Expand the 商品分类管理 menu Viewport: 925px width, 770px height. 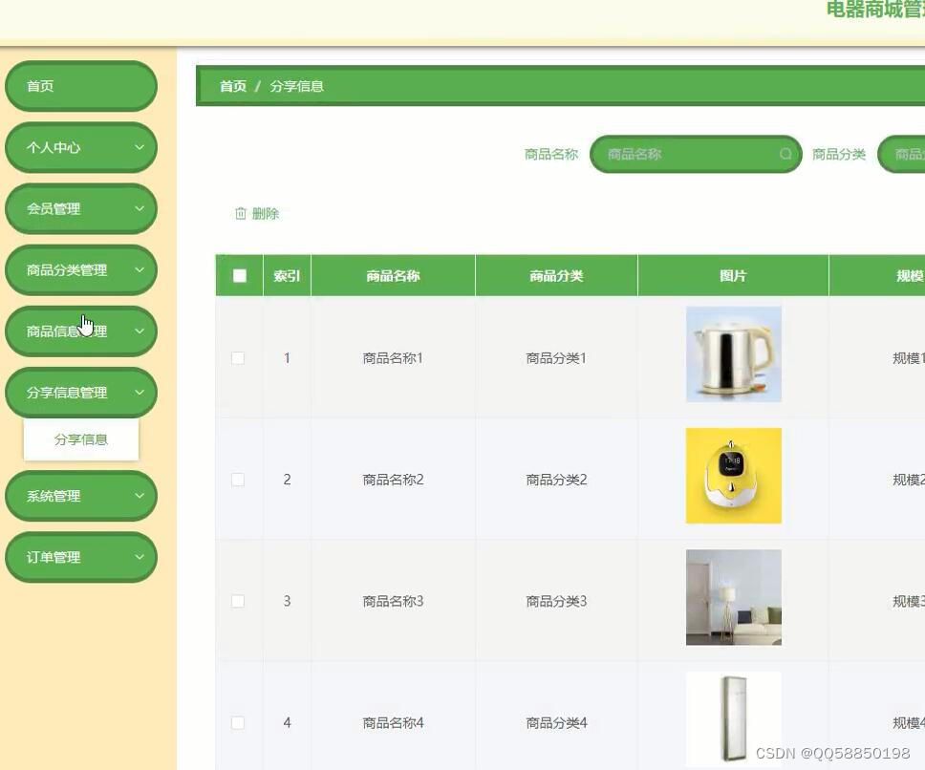(81, 269)
